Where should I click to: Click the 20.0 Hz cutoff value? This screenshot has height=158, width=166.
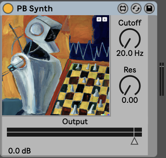point(130,53)
